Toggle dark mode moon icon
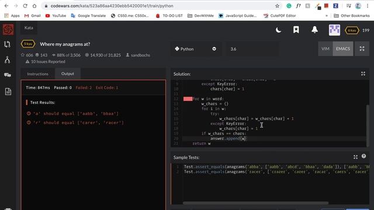 pos(278,30)
